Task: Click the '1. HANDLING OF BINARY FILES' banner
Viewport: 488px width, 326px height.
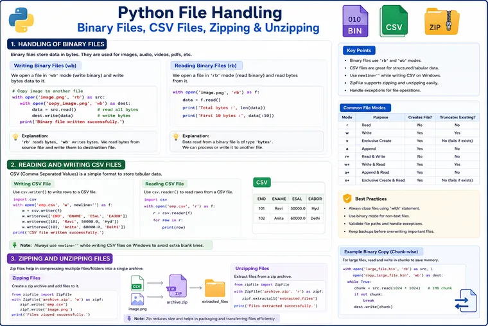Action: (57, 44)
